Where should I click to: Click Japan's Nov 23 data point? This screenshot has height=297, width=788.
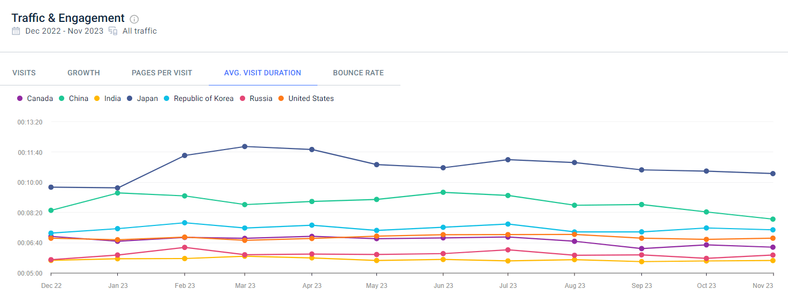(772, 174)
